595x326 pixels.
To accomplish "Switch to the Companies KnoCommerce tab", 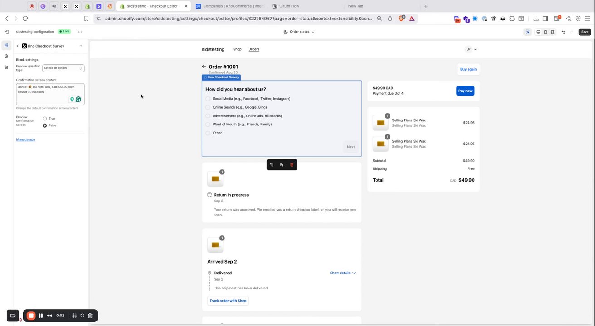I will point(230,6).
